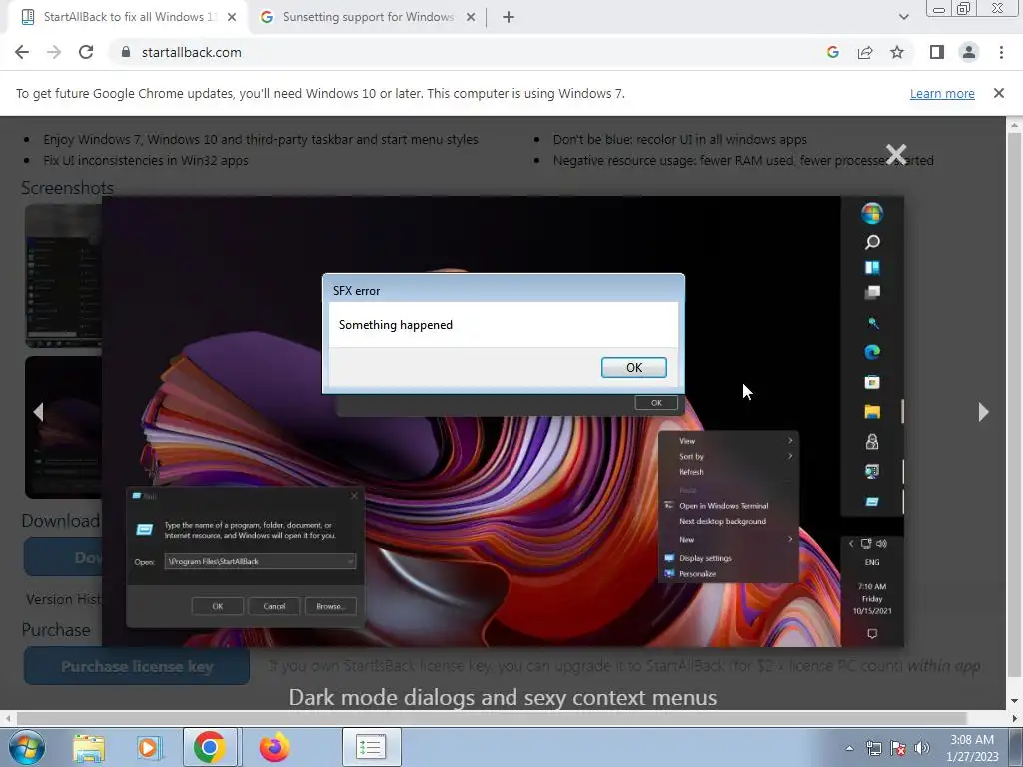This screenshot has height=767, width=1023.
Task: Click Refresh in the pictured context menu
Action: [691, 472]
